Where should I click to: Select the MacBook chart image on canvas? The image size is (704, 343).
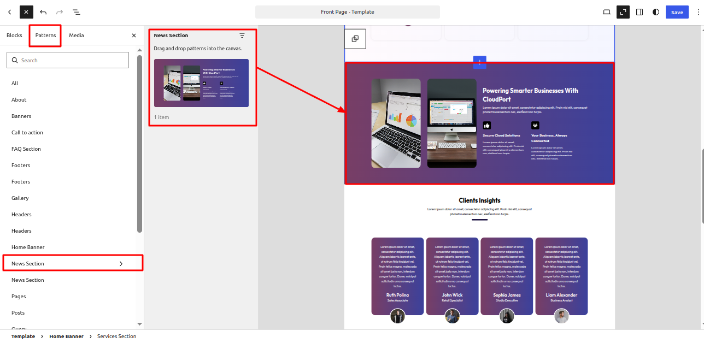coord(396,123)
